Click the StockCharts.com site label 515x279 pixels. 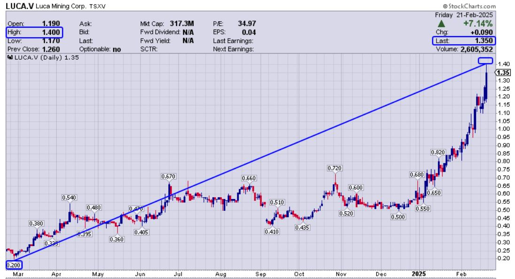point(469,6)
